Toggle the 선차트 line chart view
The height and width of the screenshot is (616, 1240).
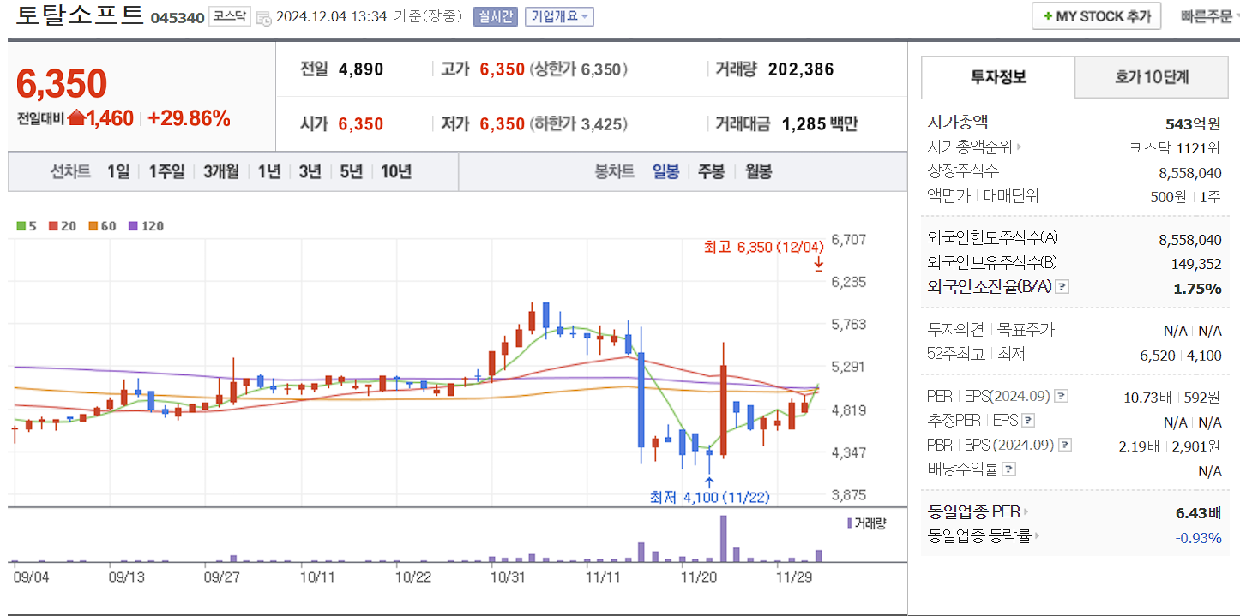pos(70,171)
